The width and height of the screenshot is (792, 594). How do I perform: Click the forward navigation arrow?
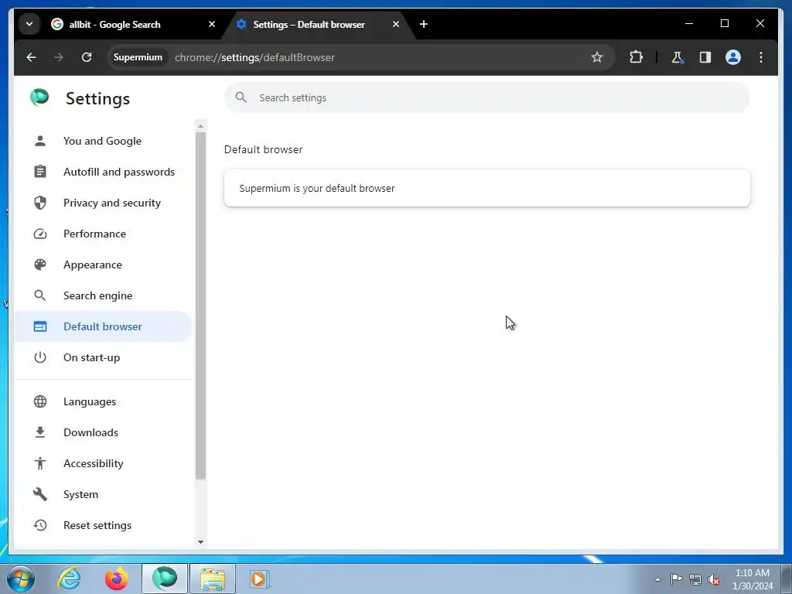[59, 57]
